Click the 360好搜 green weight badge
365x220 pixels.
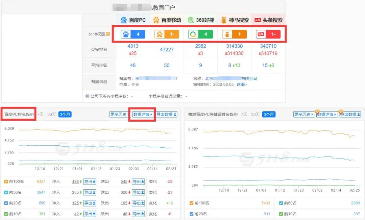pos(200,34)
